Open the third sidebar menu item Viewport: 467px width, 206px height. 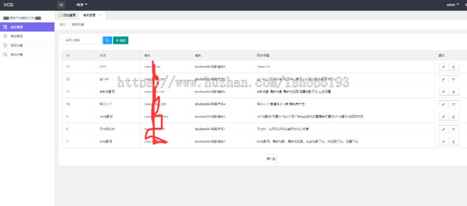click(27, 46)
